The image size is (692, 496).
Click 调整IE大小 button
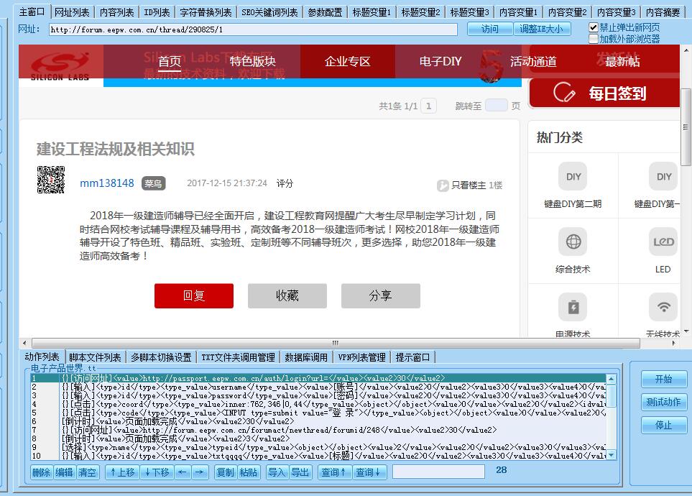pyautogui.click(x=542, y=29)
